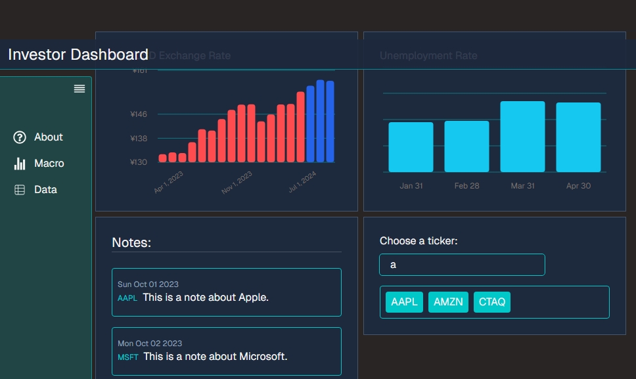Click the Apr 30 unemployment bar
The width and height of the screenshot is (636, 379).
tap(578, 137)
